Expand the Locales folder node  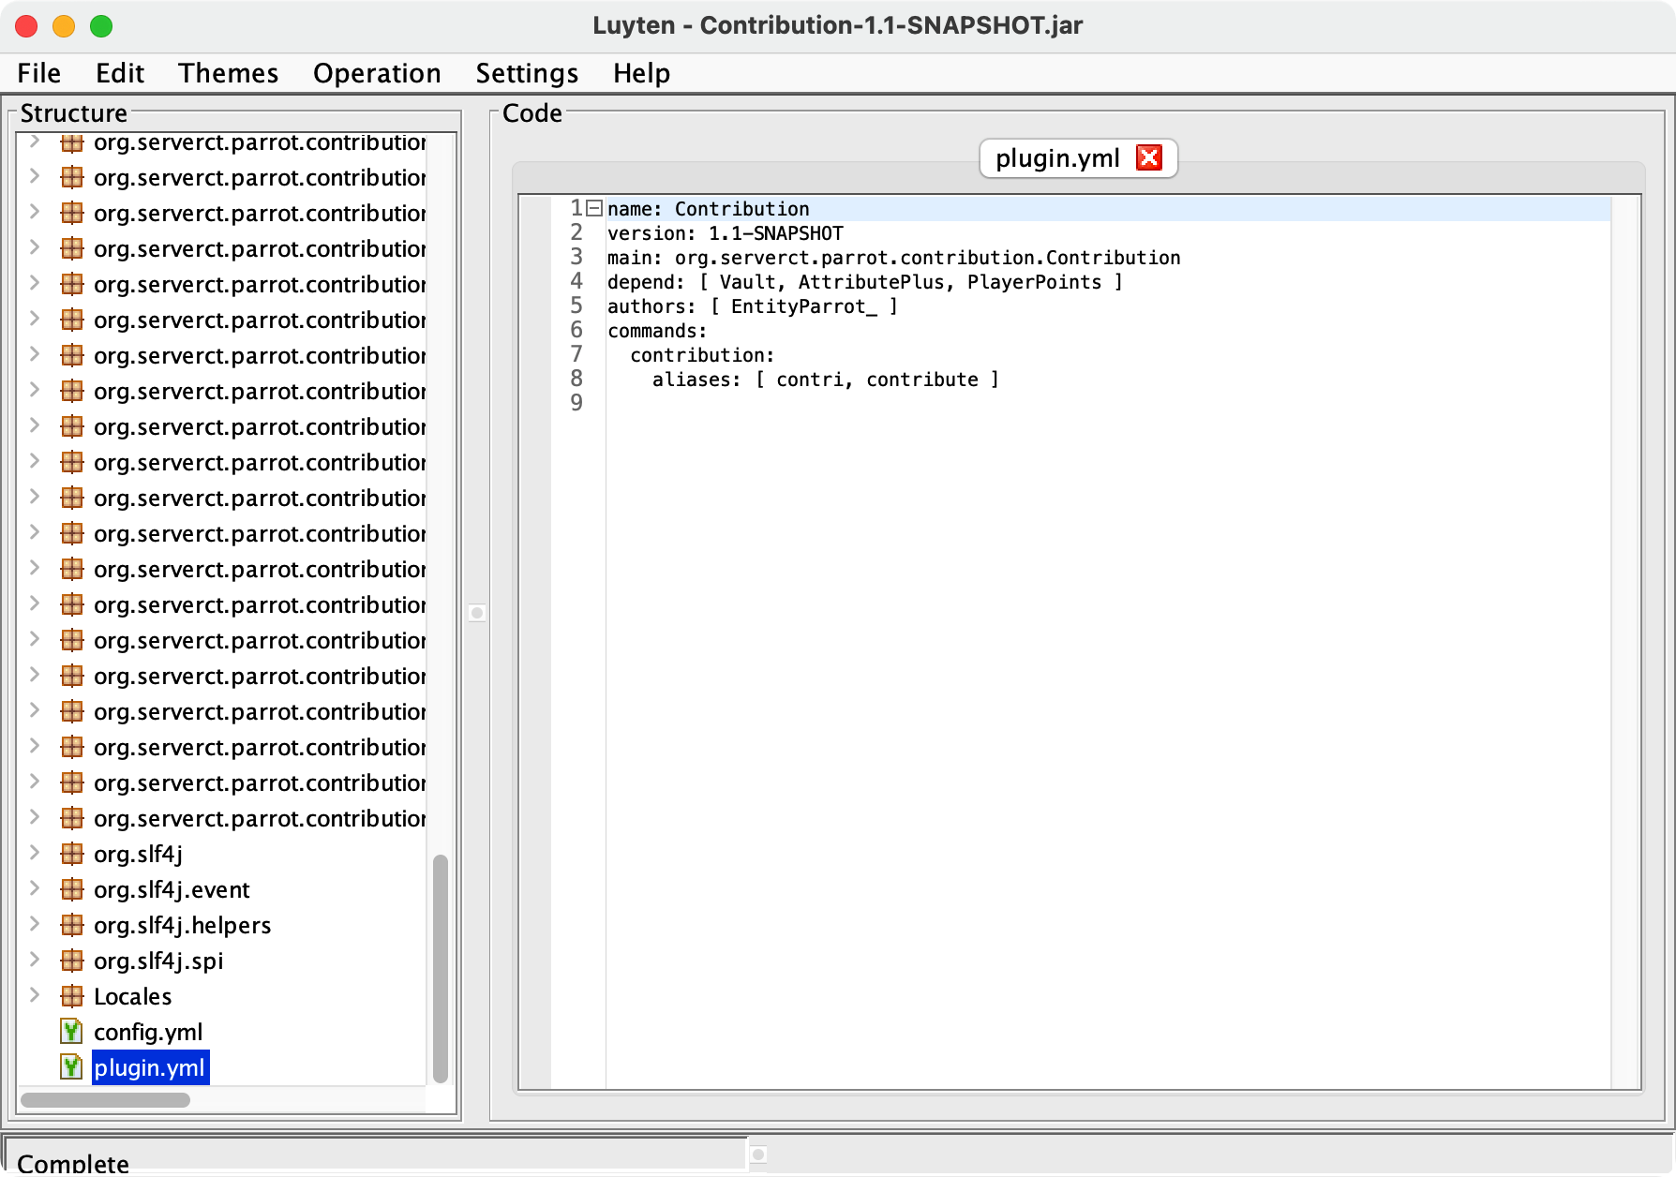click(35, 995)
